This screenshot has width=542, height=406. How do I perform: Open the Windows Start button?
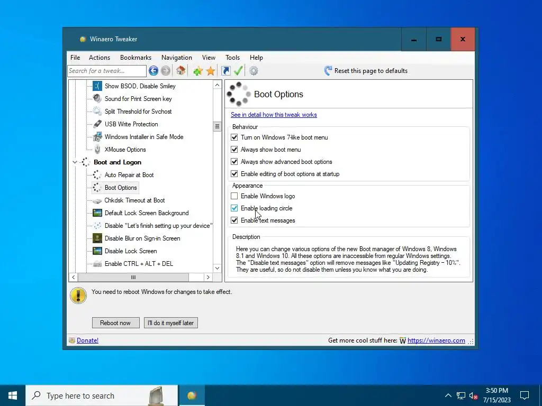tap(13, 395)
